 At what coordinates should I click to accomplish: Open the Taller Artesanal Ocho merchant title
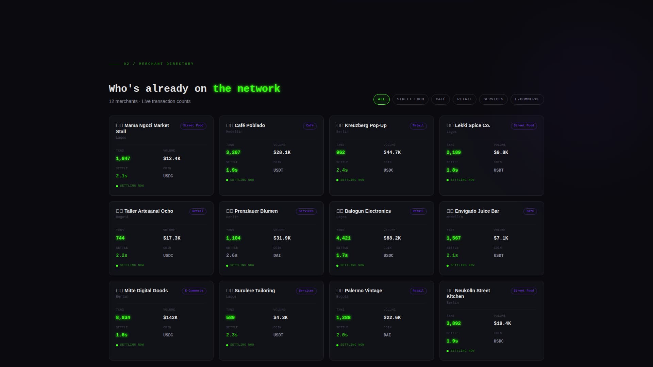coord(145,211)
